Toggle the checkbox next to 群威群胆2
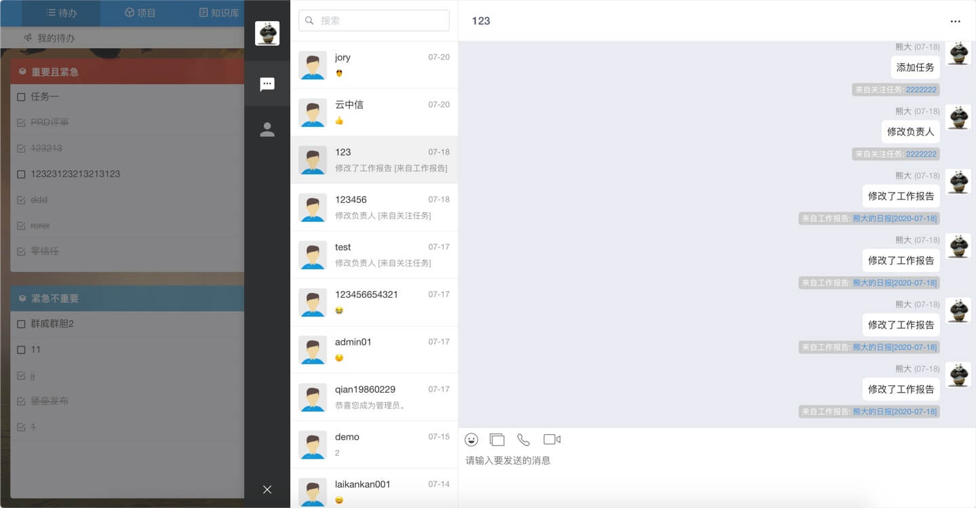This screenshot has width=976, height=508. pyautogui.click(x=21, y=324)
